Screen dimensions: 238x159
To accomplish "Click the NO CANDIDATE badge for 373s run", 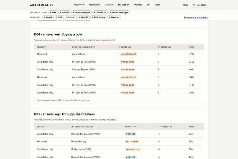I will (x=128, y=54).
